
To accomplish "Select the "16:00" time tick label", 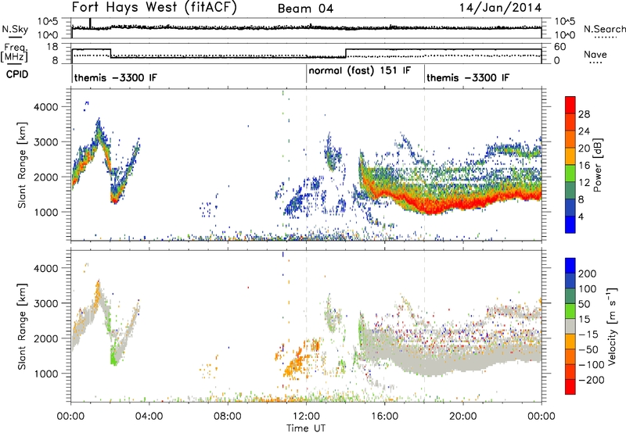I will pyautogui.click(x=384, y=417).
